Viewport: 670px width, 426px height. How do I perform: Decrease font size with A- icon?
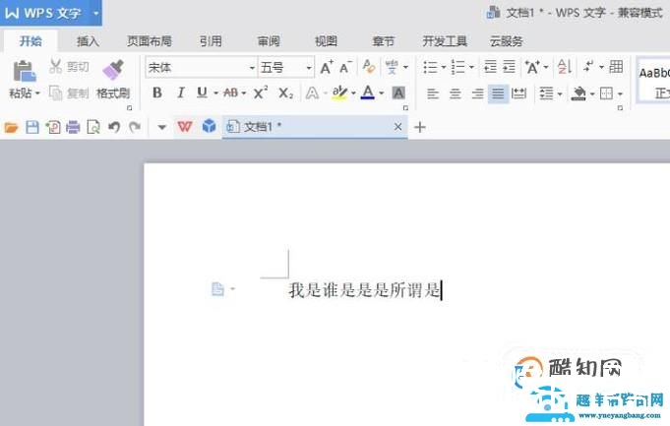345,67
